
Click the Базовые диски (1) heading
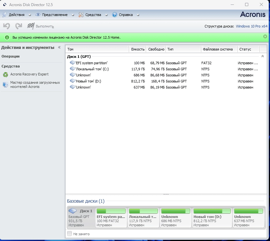point(86,201)
